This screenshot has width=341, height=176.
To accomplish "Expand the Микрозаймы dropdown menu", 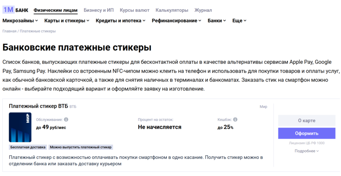I will [x=20, y=20].
